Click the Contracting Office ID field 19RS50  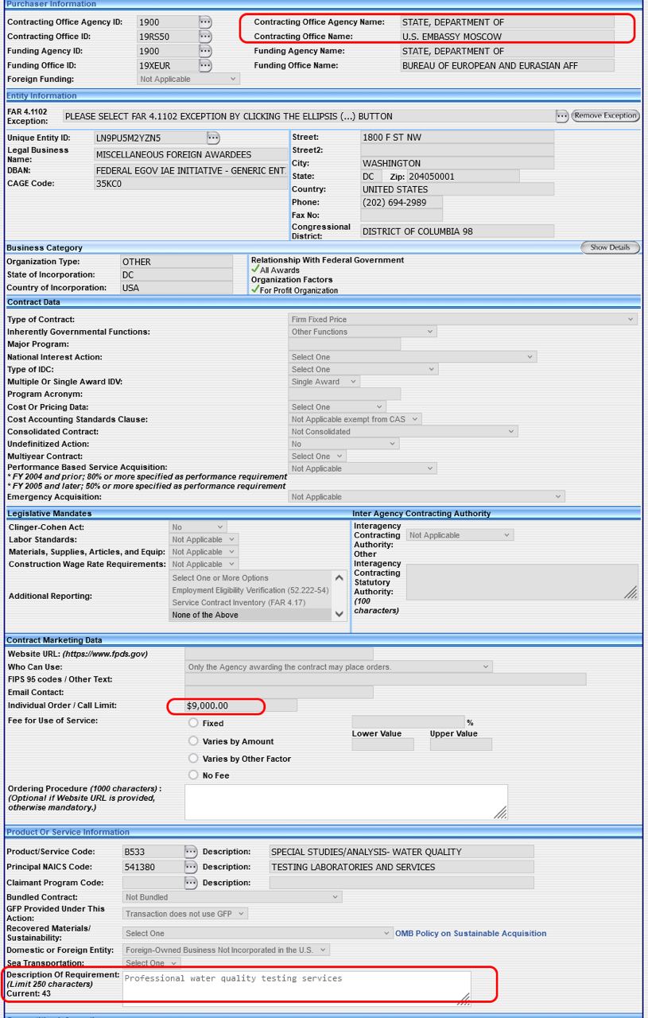pyautogui.click(x=167, y=37)
